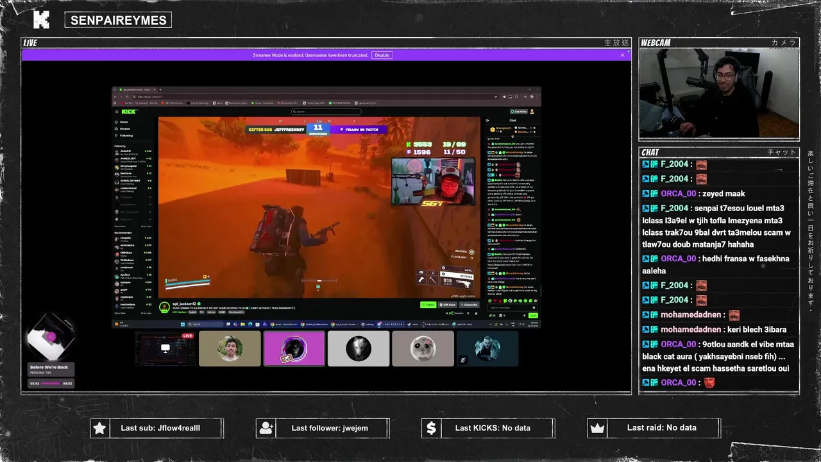Click the Send a message chat box
821x462 pixels.
click(x=513, y=307)
